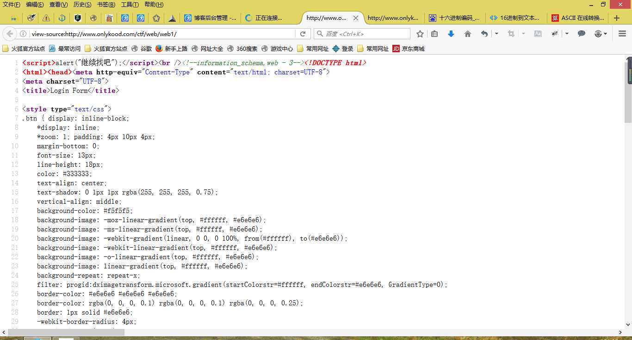
Task: Click the curved undo arrow toolbar icon
Action: click(484, 34)
